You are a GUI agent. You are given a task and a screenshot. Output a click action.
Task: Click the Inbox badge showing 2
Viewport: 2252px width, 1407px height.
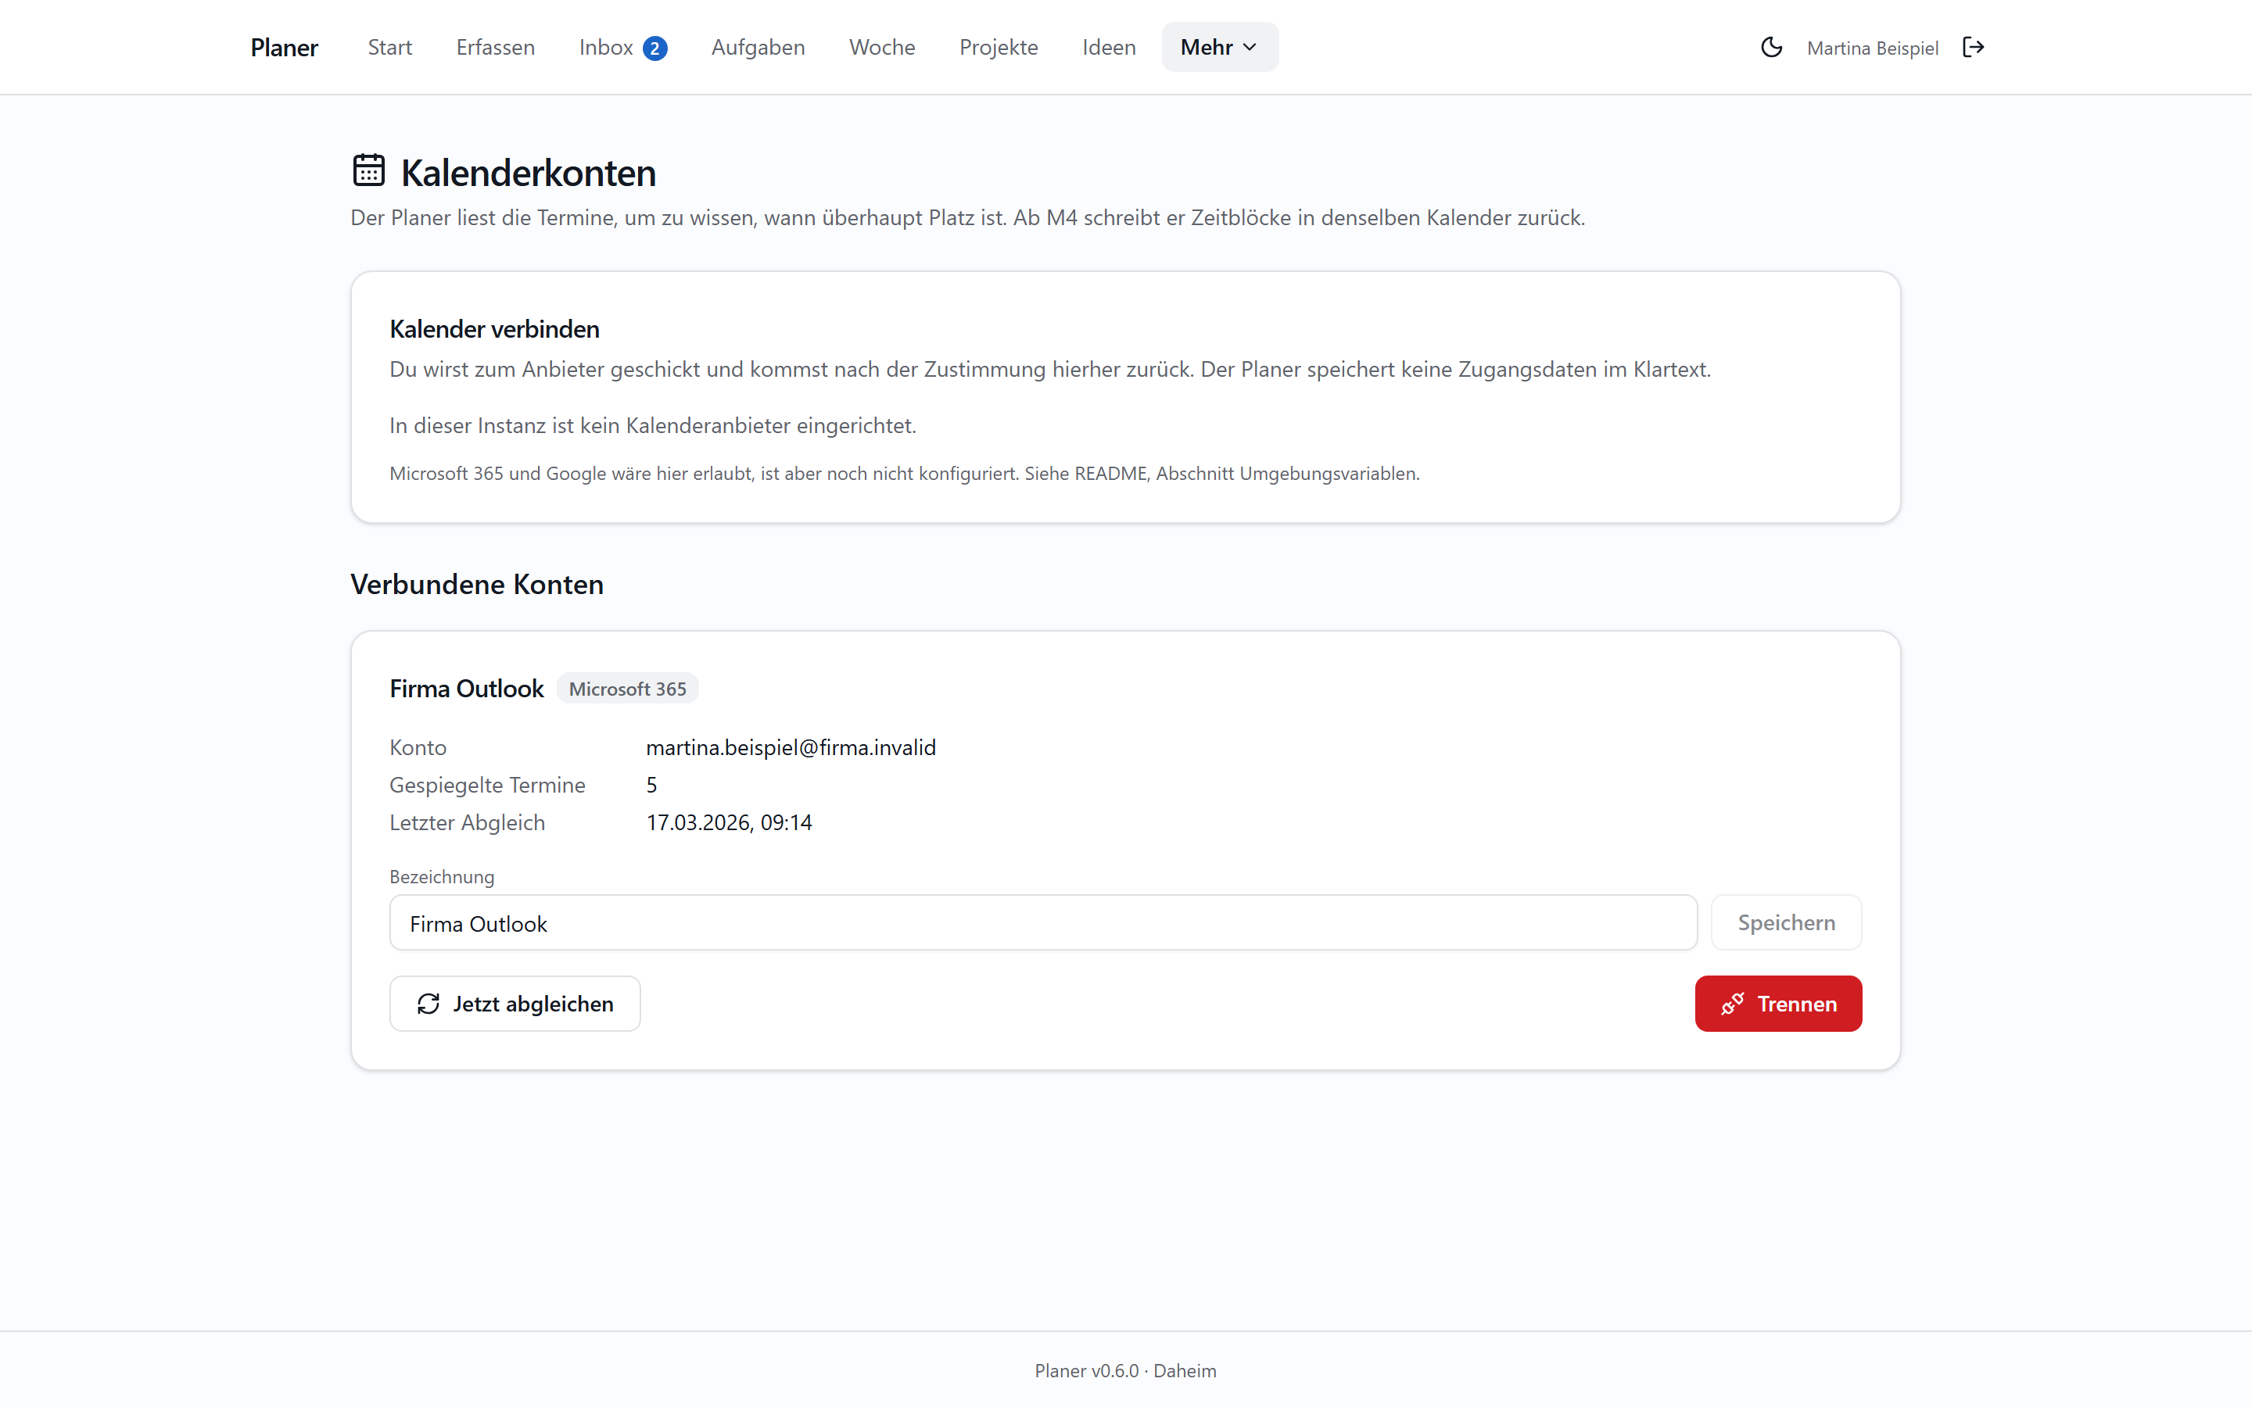(655, 48)
